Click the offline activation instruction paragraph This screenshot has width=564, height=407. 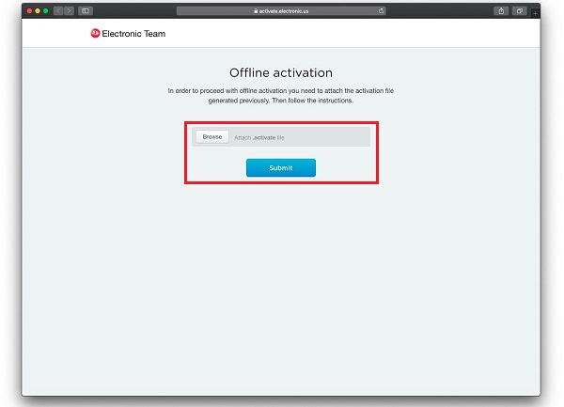(x=281, y=95)
